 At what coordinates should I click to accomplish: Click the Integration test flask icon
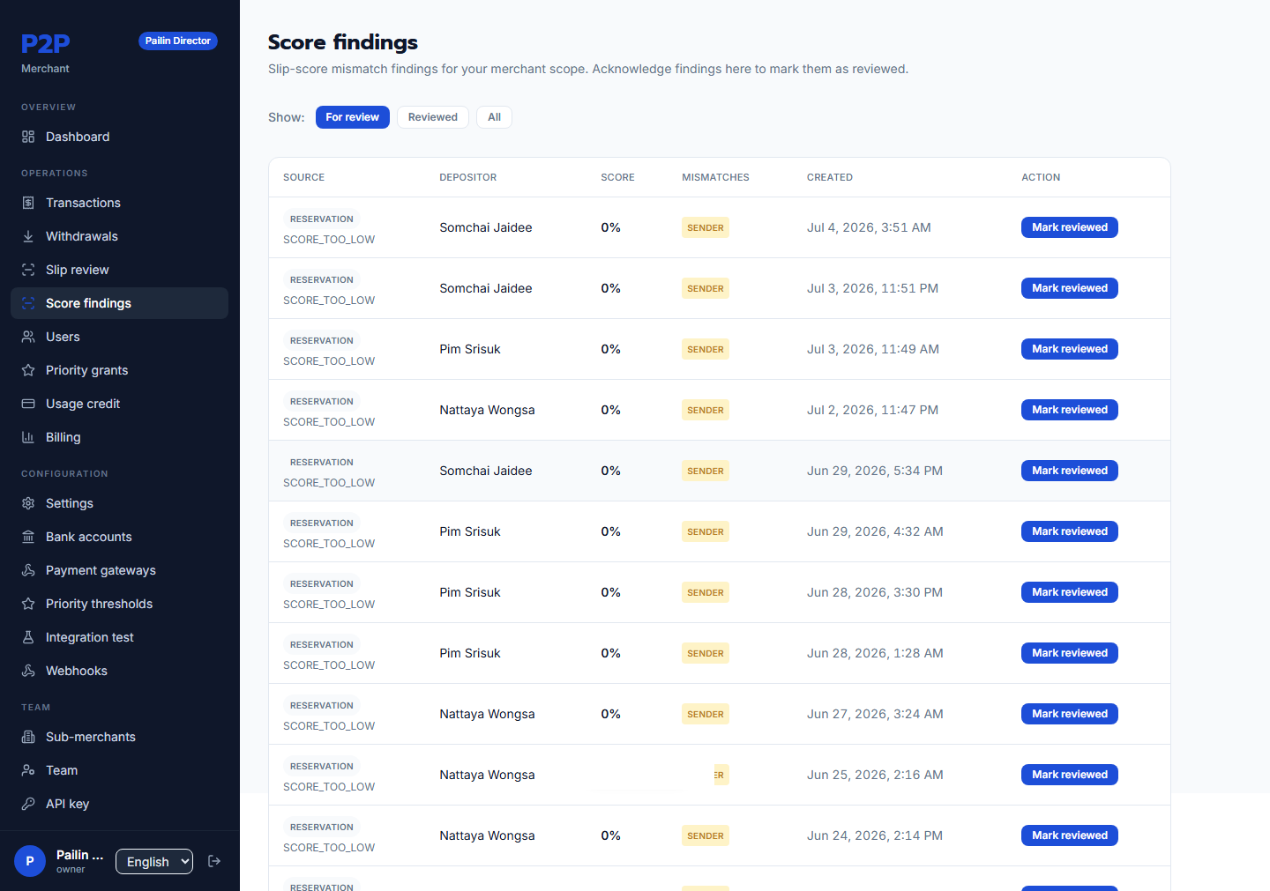(x=28, y=637)
